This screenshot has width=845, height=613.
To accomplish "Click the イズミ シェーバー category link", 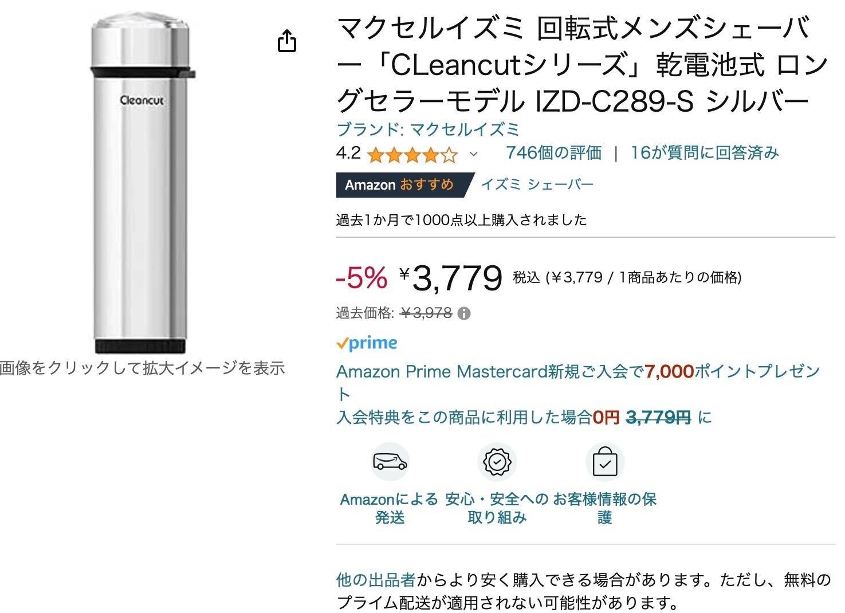I will pos(537,184).
